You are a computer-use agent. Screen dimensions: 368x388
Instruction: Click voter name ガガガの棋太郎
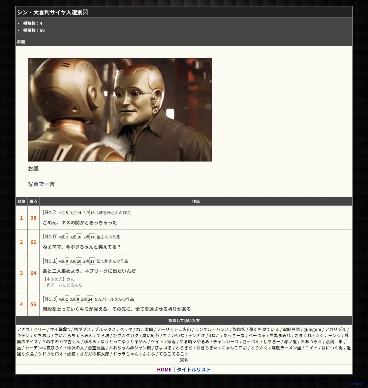pyautogui.click(x=94, y=354)
